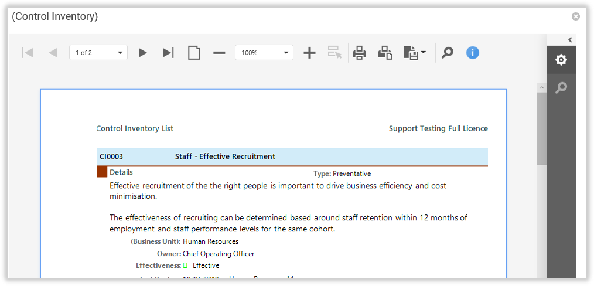The height and width of the screenshot is (286, 594).
Task: Collapse the right side panel with the chevron
Action: pyautogui.click(x=570, y=40)
